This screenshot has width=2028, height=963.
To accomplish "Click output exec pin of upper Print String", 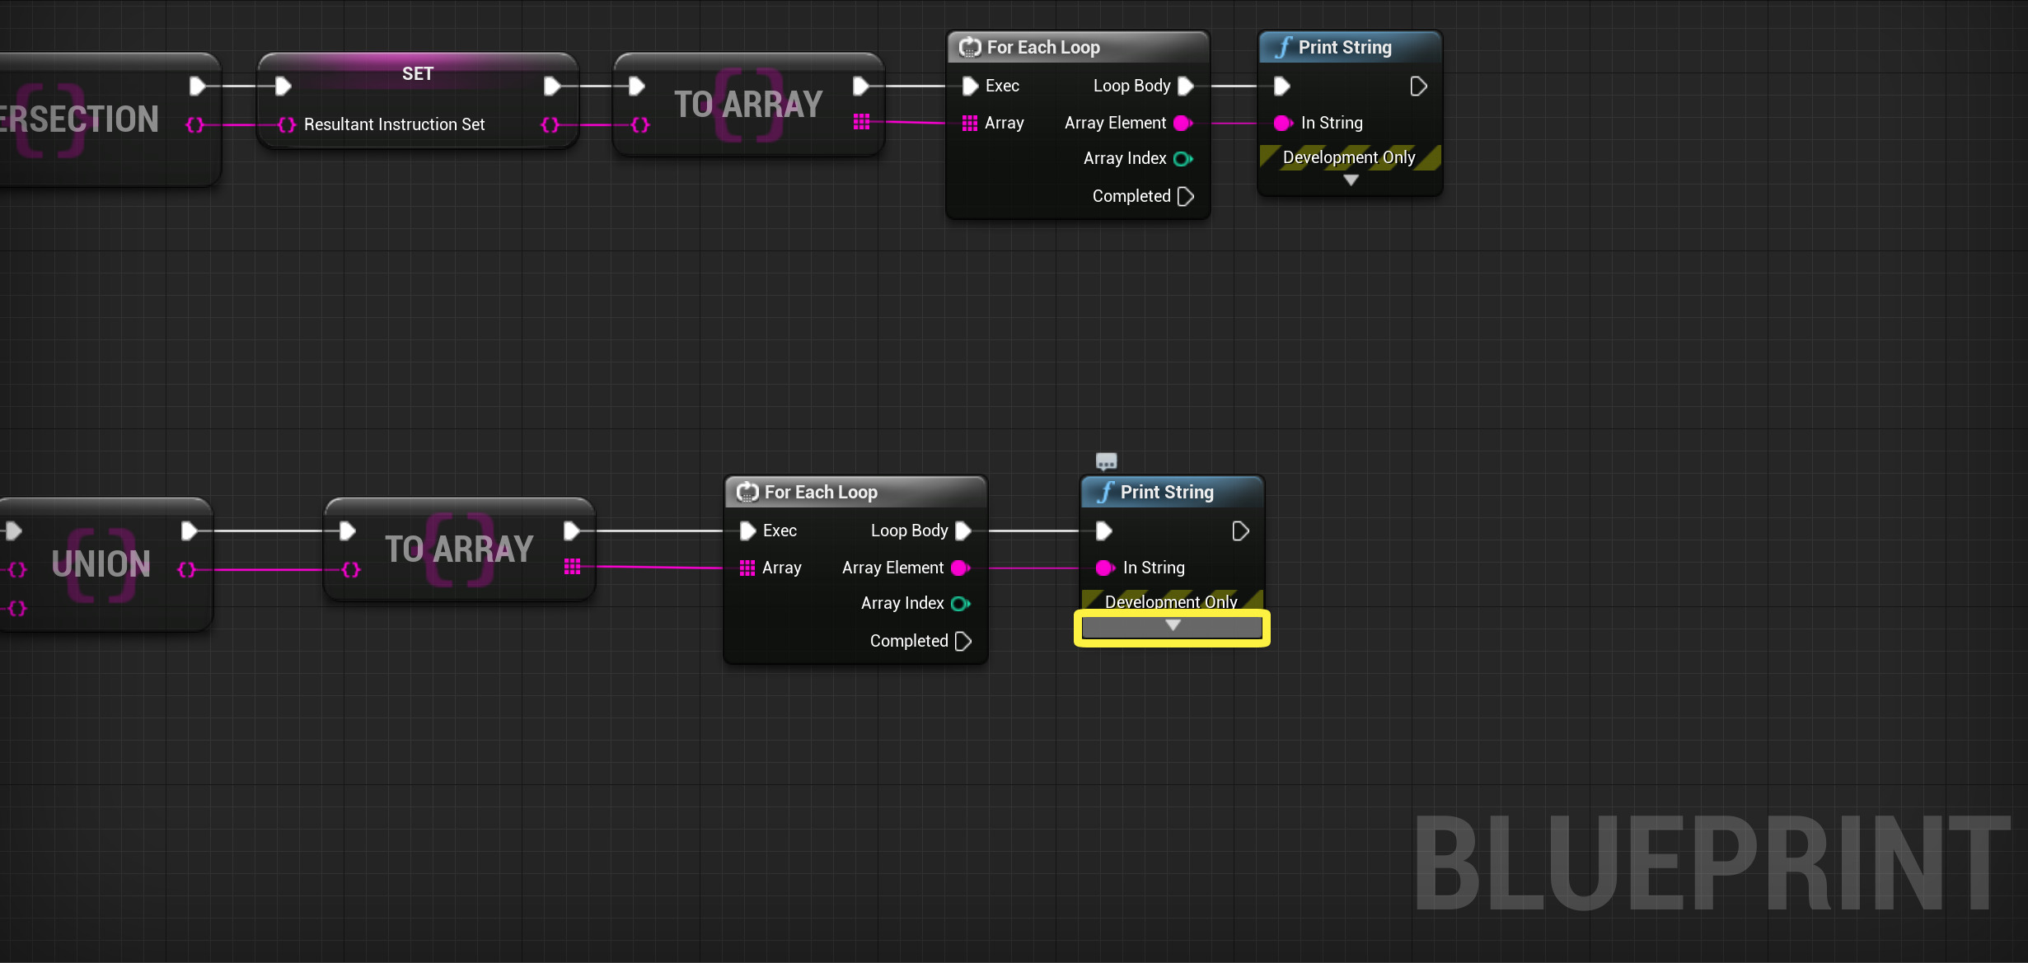I will point(1418,86).
